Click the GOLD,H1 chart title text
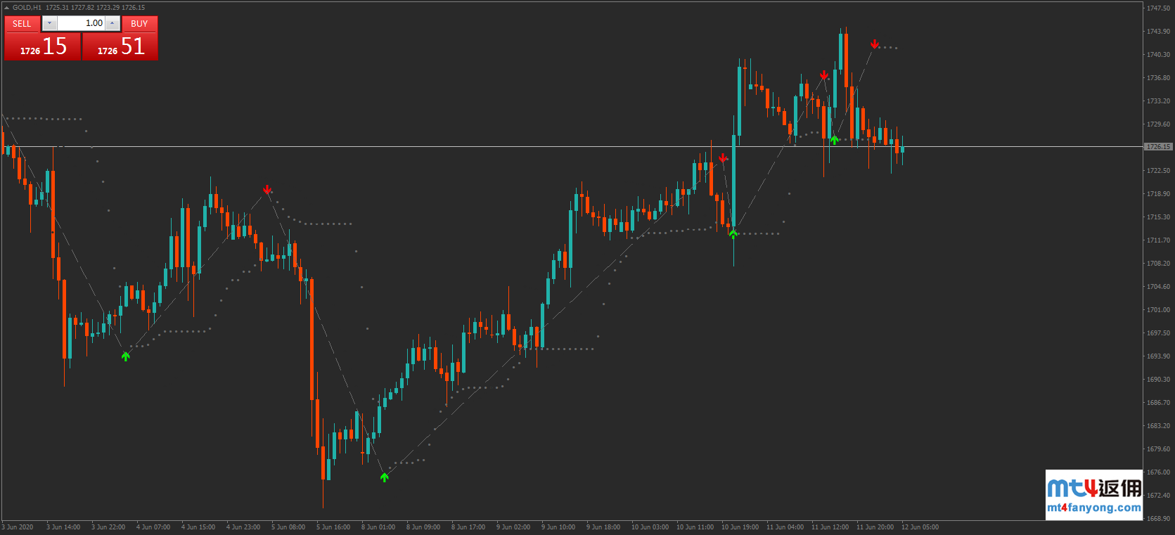This screenshot has height=535, width=1175. [x=27, y=8]
